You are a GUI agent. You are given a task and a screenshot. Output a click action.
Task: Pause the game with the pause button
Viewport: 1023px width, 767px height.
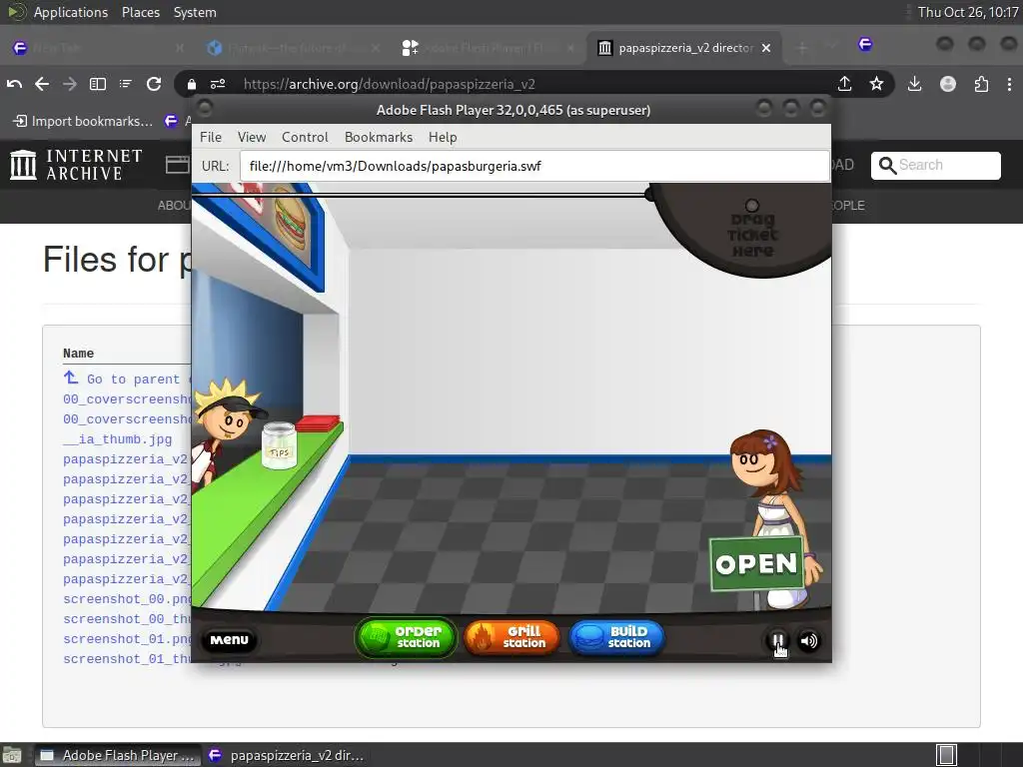(x=777, y=640)
